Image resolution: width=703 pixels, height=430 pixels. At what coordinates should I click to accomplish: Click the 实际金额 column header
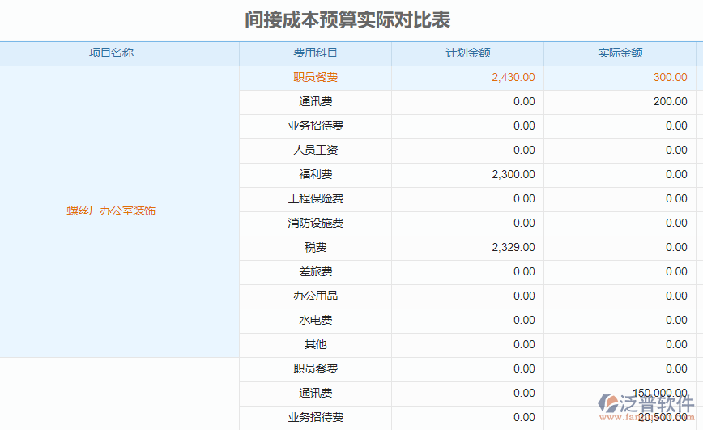[x=620, y=53]
